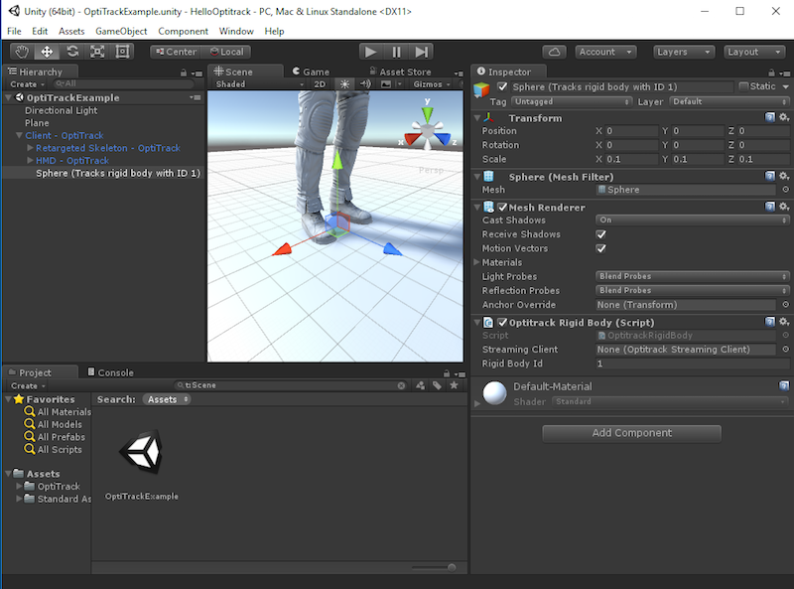Open the Window menu
794x589 pixels.
[236, 31]
